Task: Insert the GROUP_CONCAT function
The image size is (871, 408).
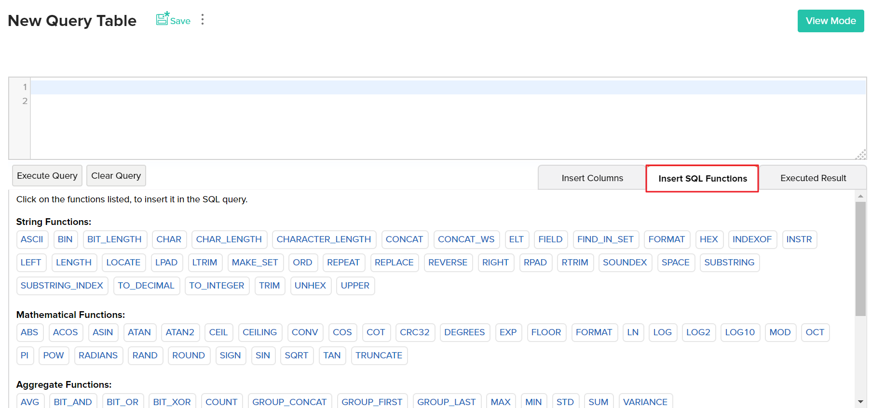Action: 289,401
